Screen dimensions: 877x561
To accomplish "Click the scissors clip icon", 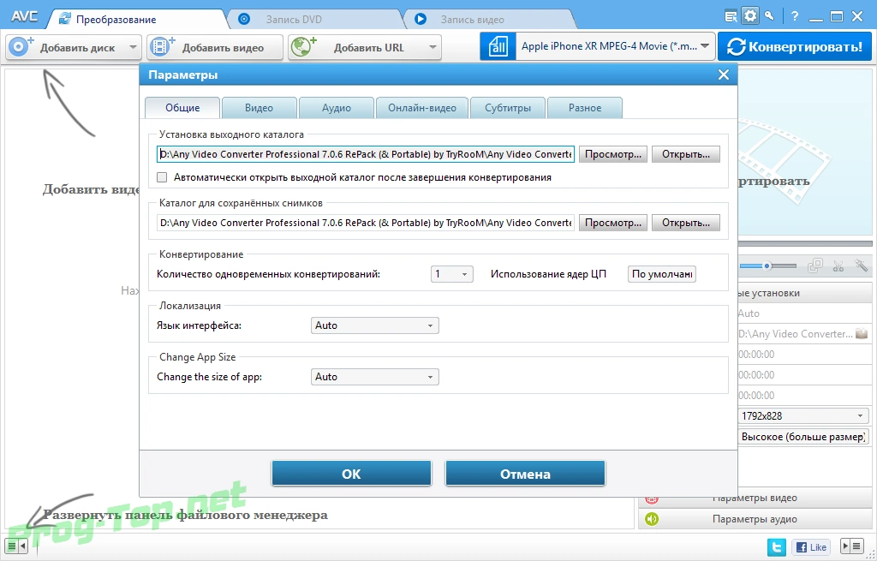I will click(x=838, y=266).
